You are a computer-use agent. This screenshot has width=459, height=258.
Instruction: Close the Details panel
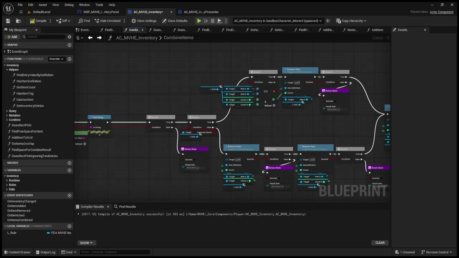pyautogui.click(x=425, y=30)
